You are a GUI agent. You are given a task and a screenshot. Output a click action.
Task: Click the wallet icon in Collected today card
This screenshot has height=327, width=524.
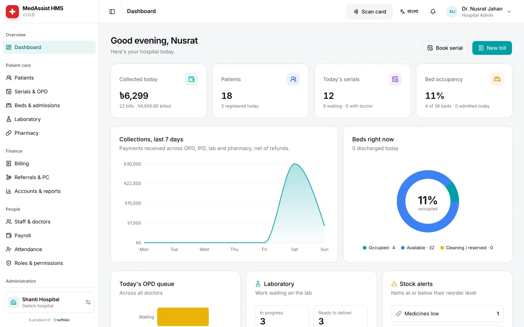(x=191, y=79)
